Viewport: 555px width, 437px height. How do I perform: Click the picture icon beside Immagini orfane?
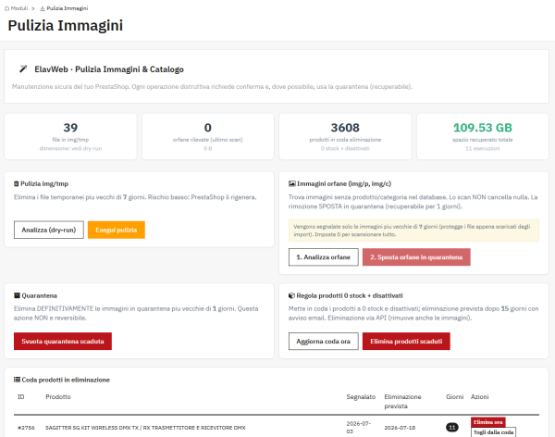[292, 183]
